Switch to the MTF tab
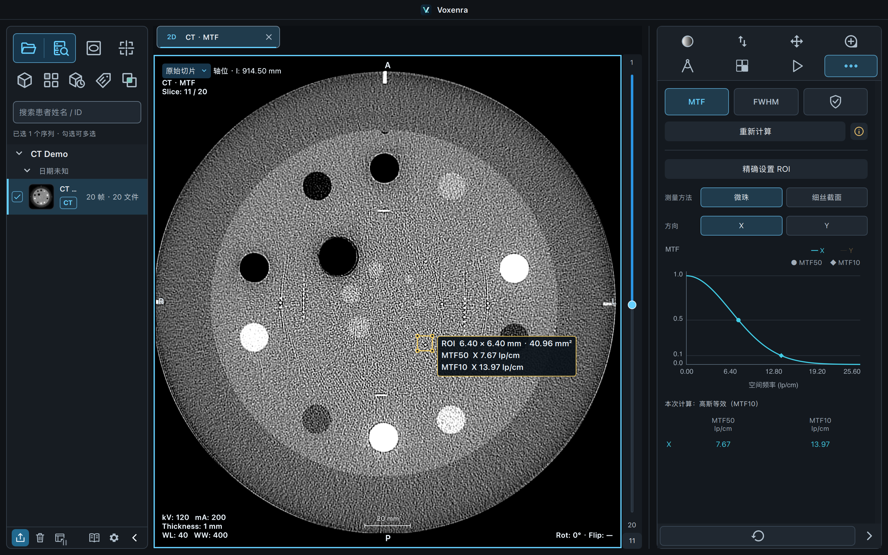Screen dimensions: 888x555 (x=697, y=102)
